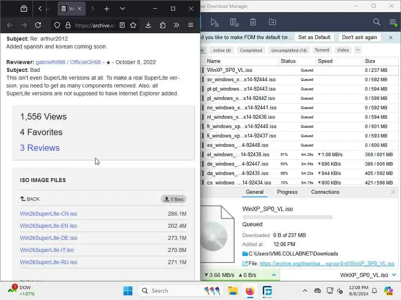Switch to General details tab
The image size is (401, 300).
point(255,192)
